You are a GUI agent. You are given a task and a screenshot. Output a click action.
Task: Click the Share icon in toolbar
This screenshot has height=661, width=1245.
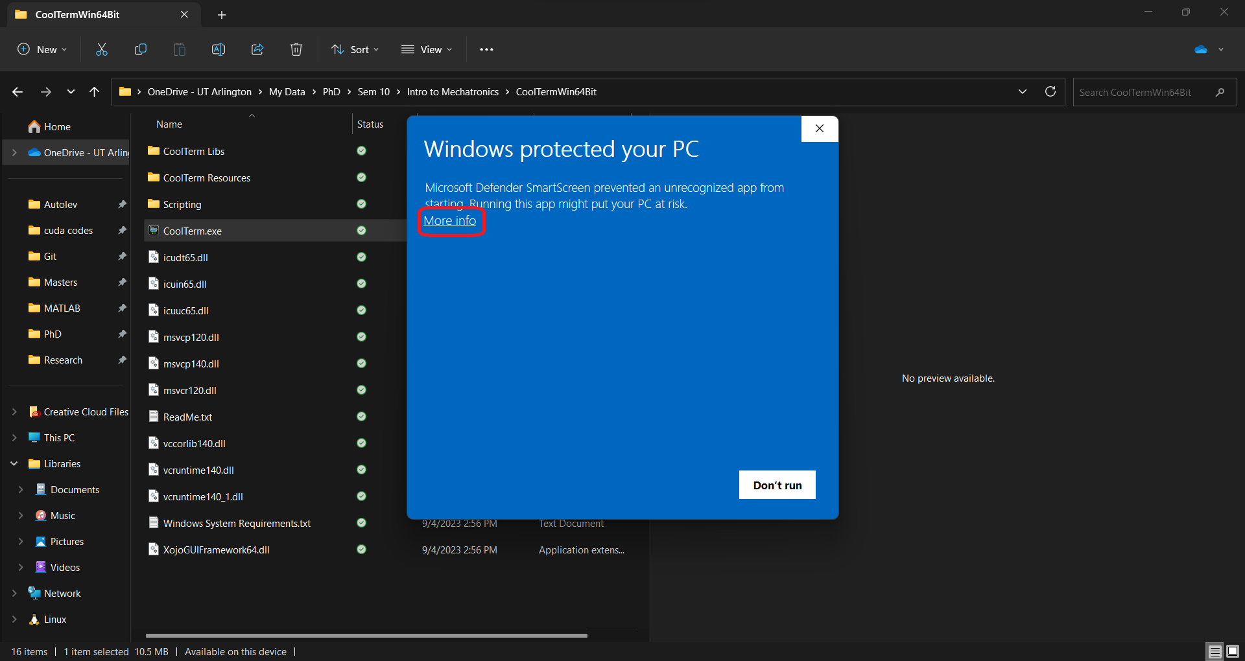257,49
